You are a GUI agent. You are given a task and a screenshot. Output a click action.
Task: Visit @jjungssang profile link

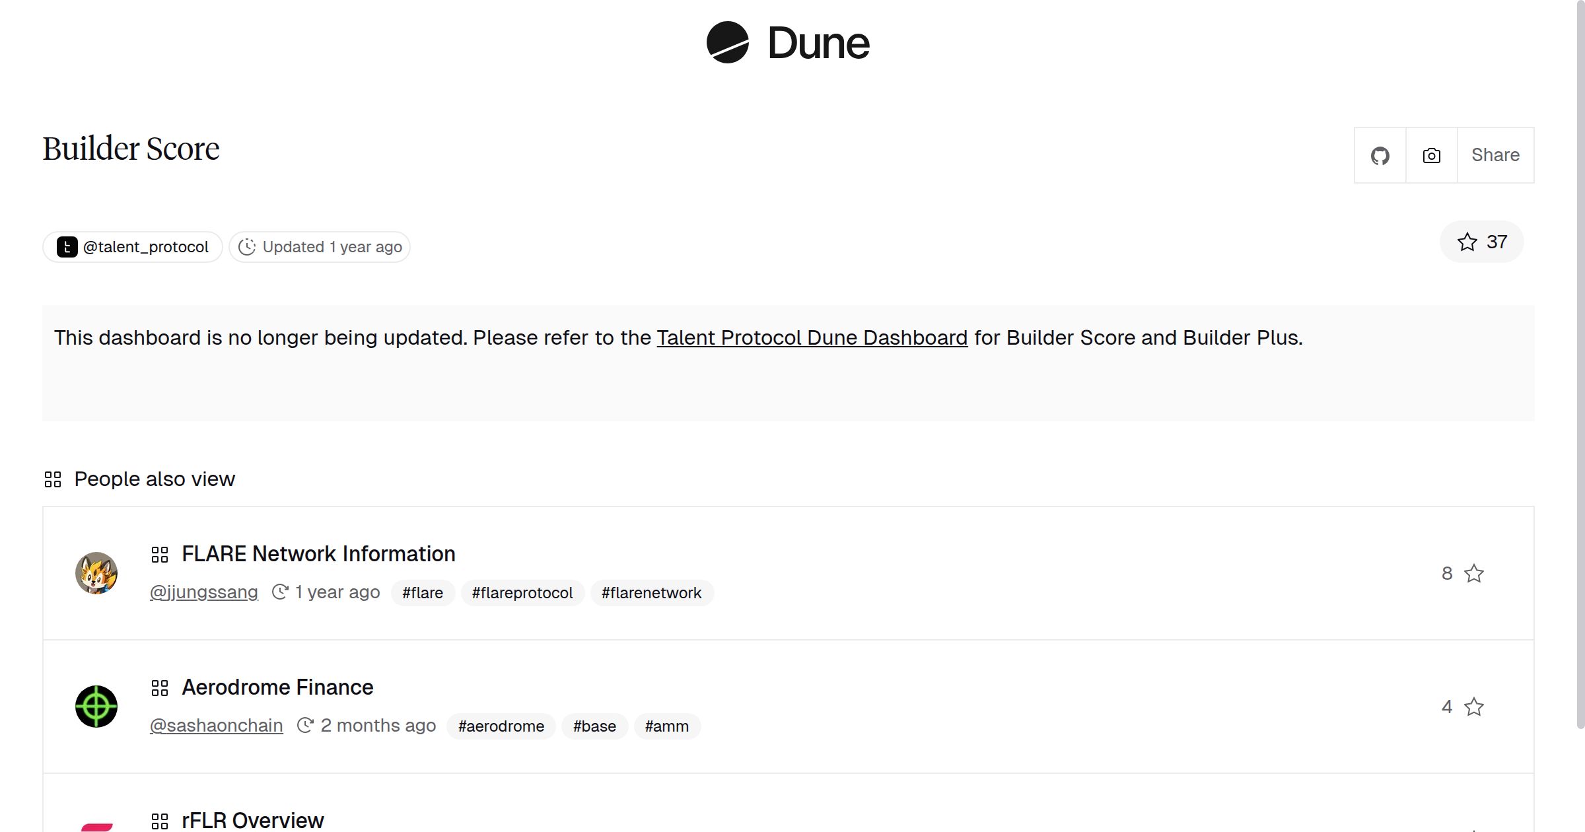point(203,592)
